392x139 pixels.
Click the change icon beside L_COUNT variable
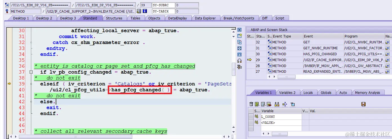tap(256, 117)
